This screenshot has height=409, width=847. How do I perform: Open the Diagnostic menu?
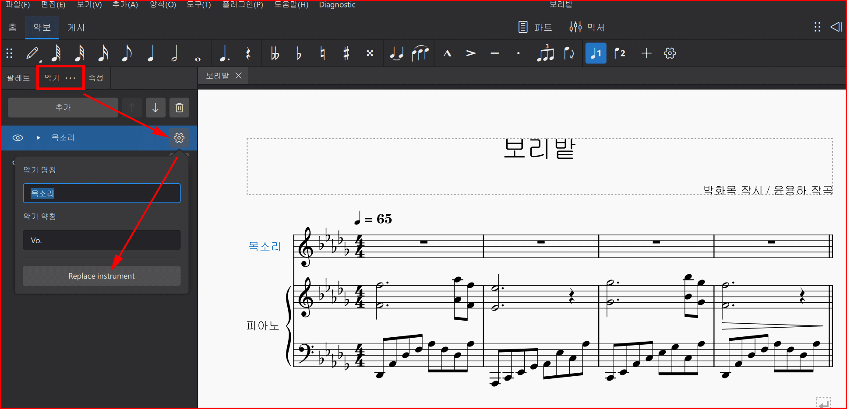point(337,5)
